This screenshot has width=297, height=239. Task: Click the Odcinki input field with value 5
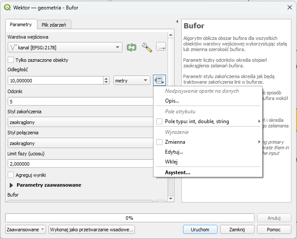(x=80, y=102)
